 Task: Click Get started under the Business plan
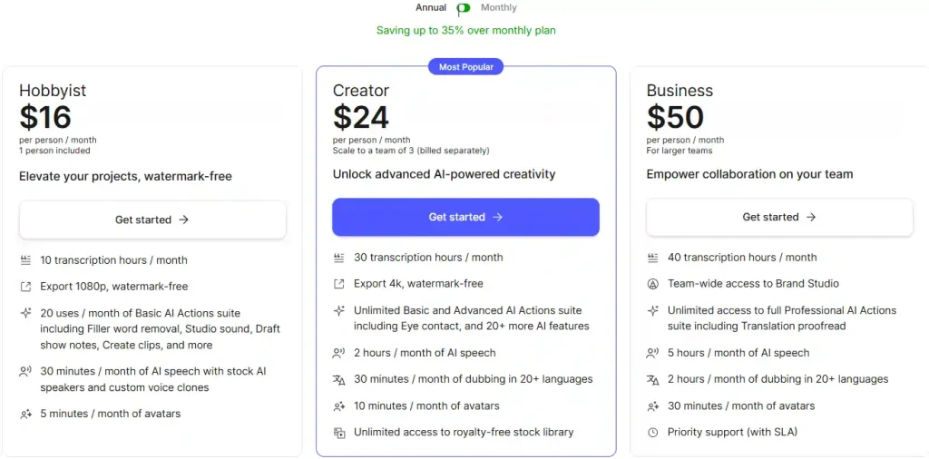(779, 217)
